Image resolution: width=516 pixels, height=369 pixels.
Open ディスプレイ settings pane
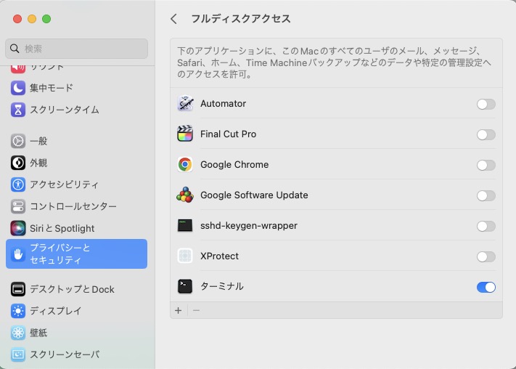[x=55, y=311]
